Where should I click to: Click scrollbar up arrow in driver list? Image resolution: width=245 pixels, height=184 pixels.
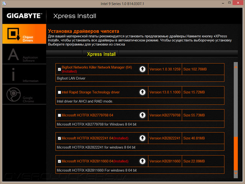(236, 67)
